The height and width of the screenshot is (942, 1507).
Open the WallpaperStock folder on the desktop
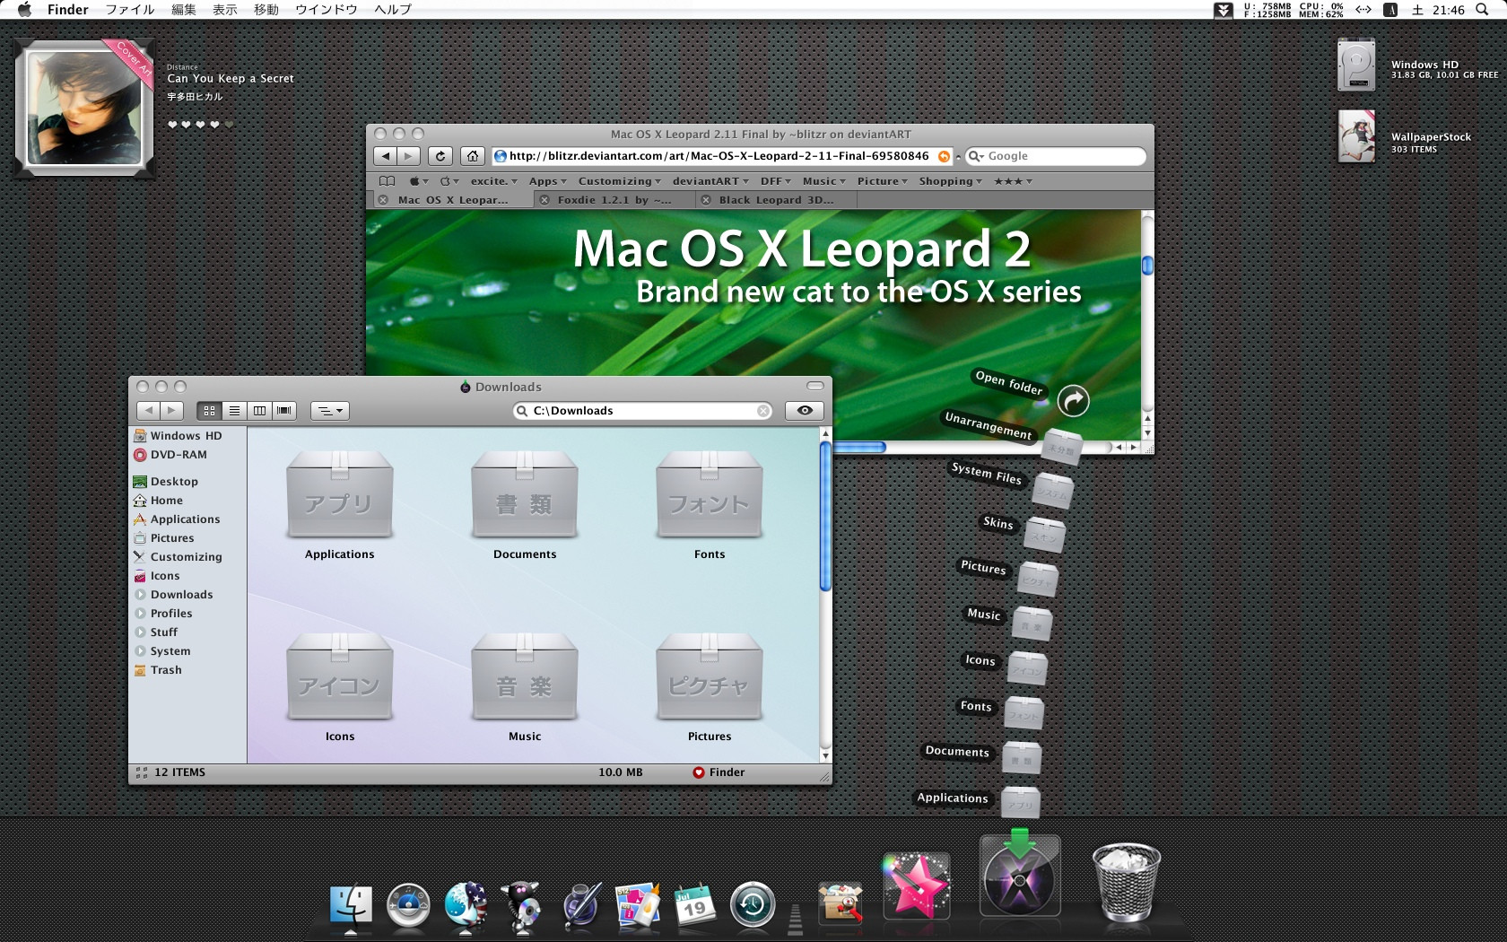(x=1356, y=136)
